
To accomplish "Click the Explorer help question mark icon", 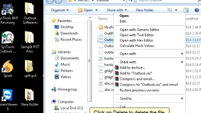I will (197, 10).
